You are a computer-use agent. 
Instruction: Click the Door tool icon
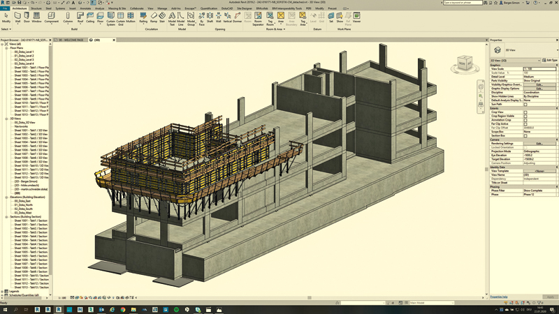click(27, 17)
